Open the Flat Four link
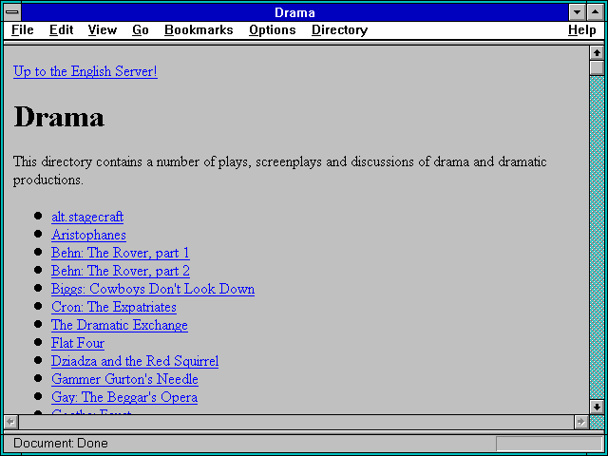 coord(78,343)
